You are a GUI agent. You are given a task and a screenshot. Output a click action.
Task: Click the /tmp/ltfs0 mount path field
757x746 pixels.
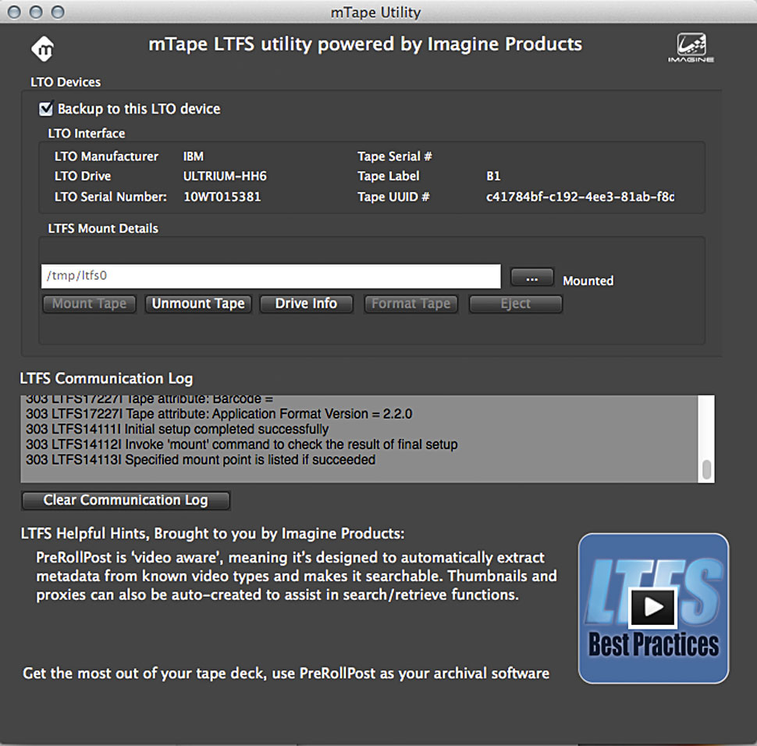270,276
